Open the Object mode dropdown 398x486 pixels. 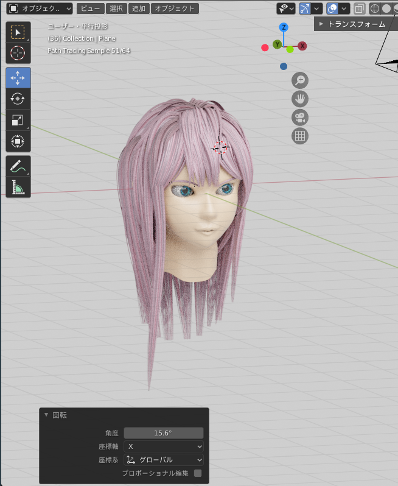pyautogui.click(x=40, y=9)
